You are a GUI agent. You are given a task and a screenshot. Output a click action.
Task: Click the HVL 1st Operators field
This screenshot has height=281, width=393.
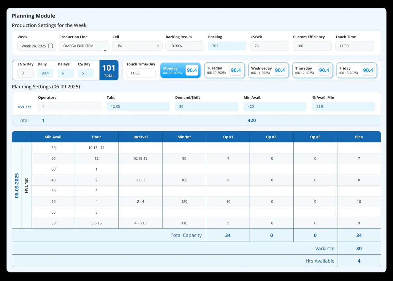click(x=69, y=107)
